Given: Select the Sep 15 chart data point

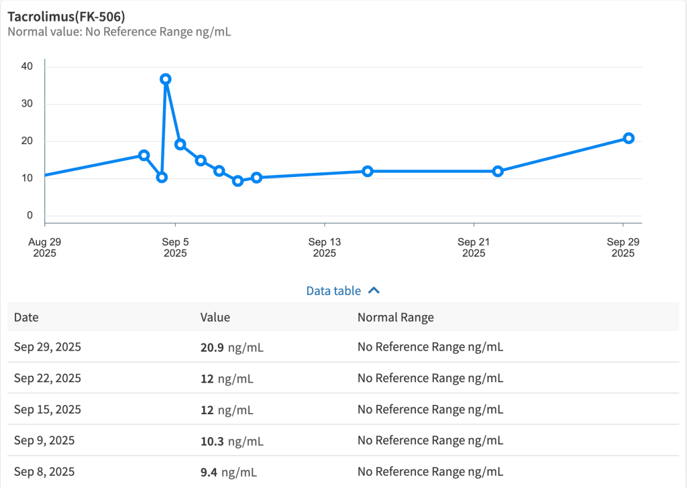Looking at the screenshot, I should pyautogui.click(x=368, y=171).
